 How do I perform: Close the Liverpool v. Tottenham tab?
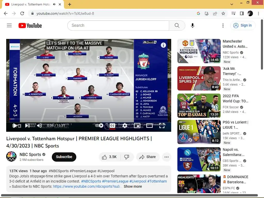(60, 4)
